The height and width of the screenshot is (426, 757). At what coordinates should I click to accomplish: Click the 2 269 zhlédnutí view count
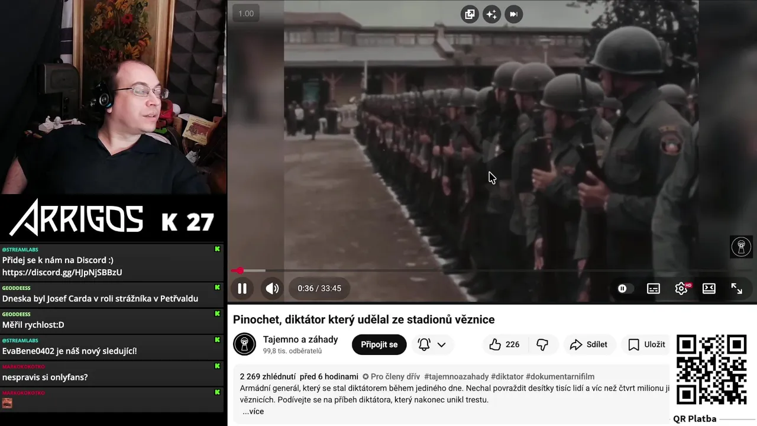coord(268,377)
